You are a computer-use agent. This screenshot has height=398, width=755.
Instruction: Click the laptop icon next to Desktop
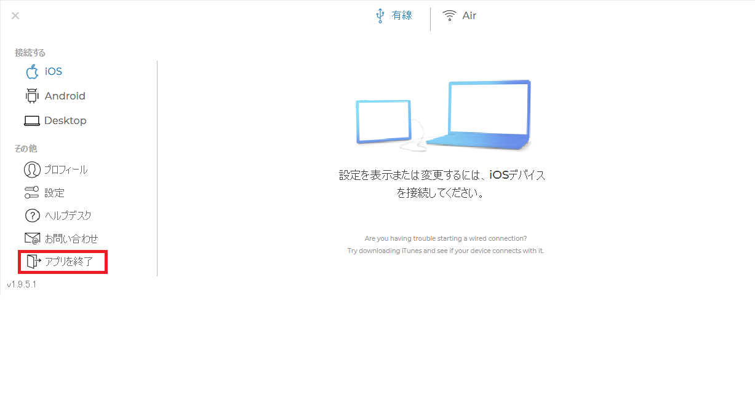(x=32, y=121)
